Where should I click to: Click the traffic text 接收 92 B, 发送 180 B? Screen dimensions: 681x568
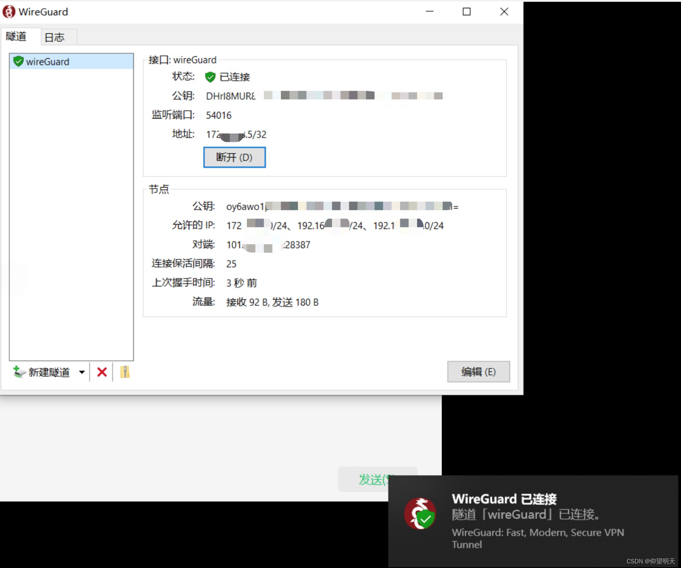tap(272, 302)
